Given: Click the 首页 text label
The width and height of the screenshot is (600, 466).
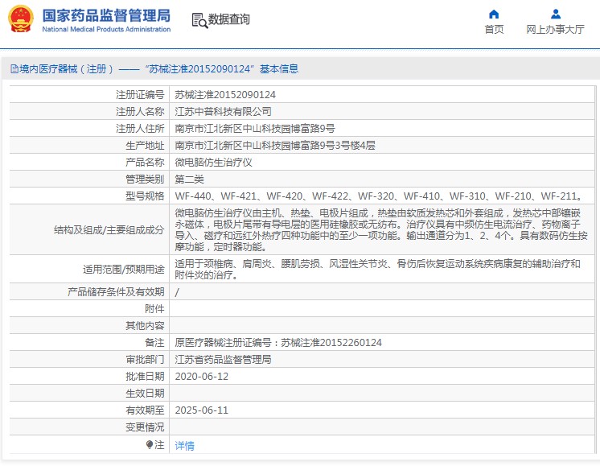Looking at the screenshot, I should click(x=494, y=30).
